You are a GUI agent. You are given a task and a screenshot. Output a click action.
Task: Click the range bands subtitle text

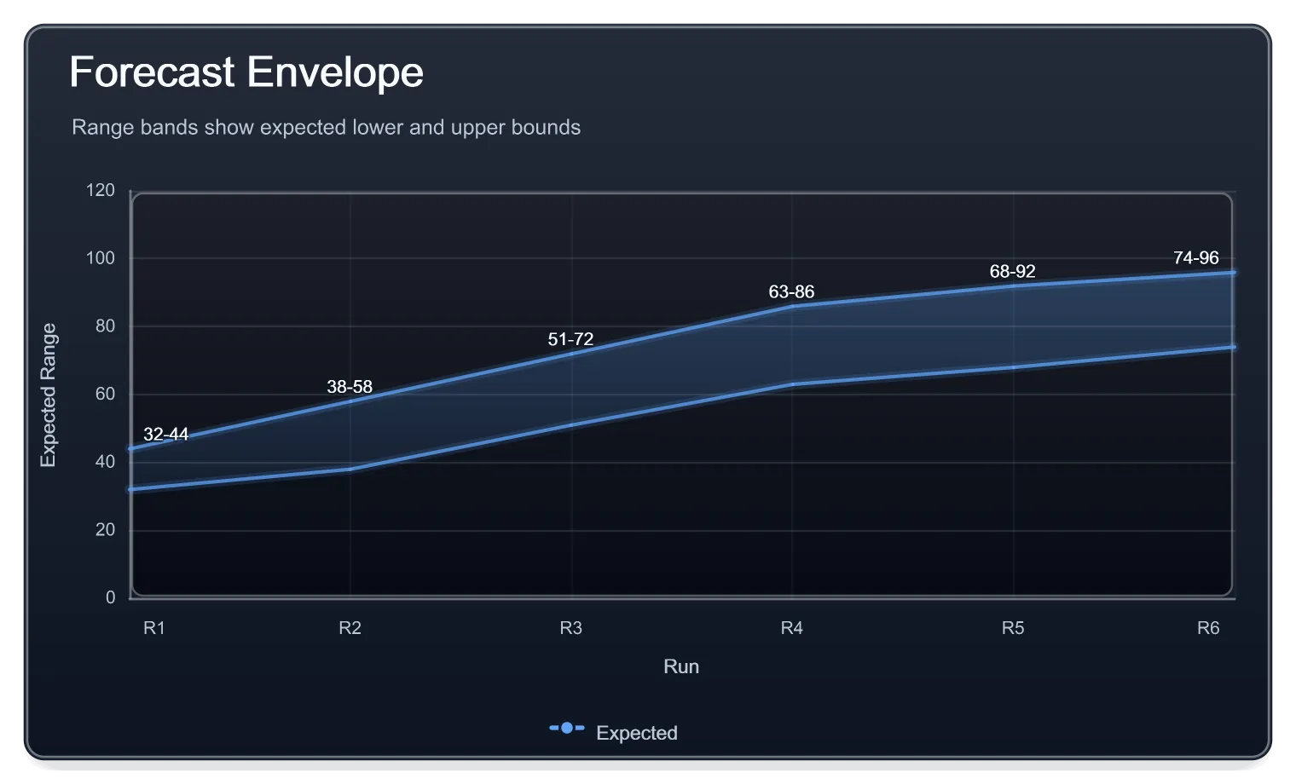(x=326, y=127)
